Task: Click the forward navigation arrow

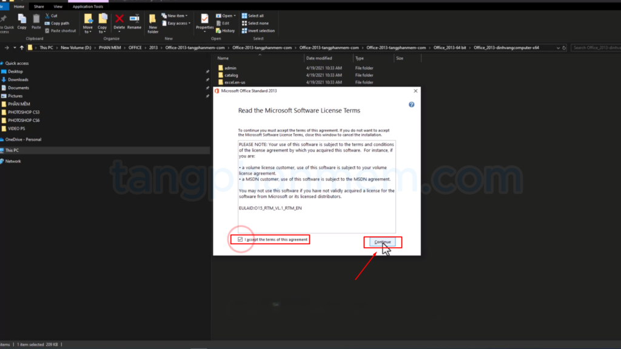Action: pos(7,47)
